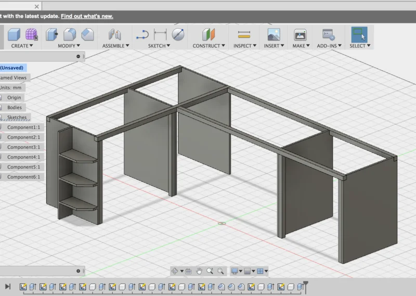This screenshot has height=296, width=416.
Task: Select the Fillet tool in Modify
Action: click(70, 34)
